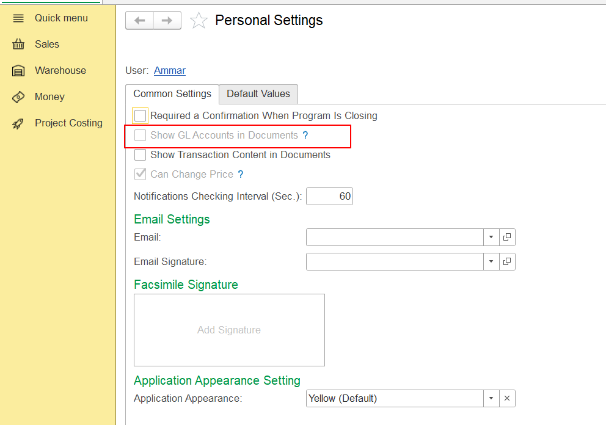Open the Ammar user link
Viewport: 606px width, 425px height.
point(170,71)
